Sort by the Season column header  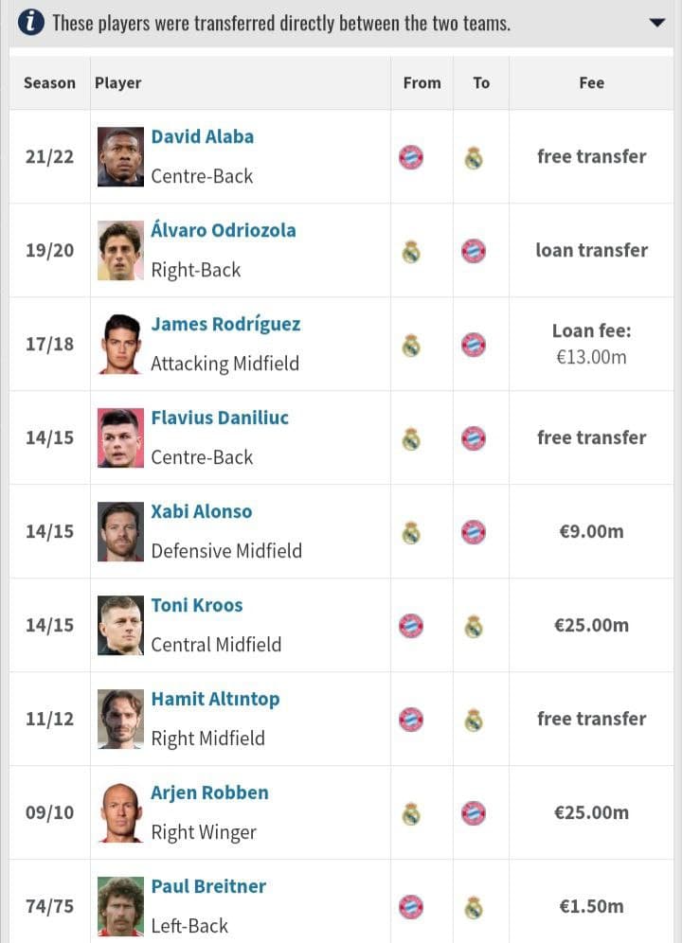pyautogui.click(x=50, y=83)
